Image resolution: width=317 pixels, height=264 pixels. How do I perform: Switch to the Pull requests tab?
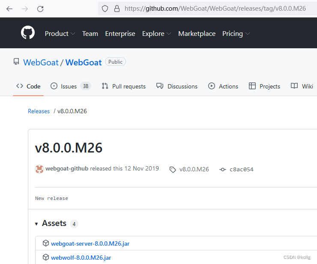[x=124, y=86]
